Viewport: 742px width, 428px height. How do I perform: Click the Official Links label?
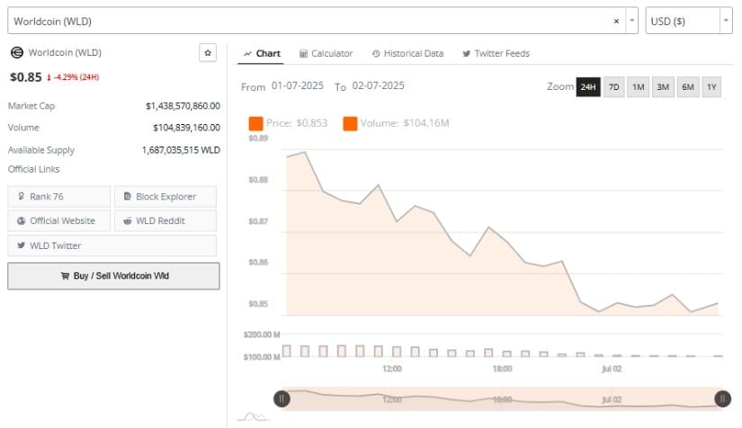pyautogui.click(x=33, y=169)
